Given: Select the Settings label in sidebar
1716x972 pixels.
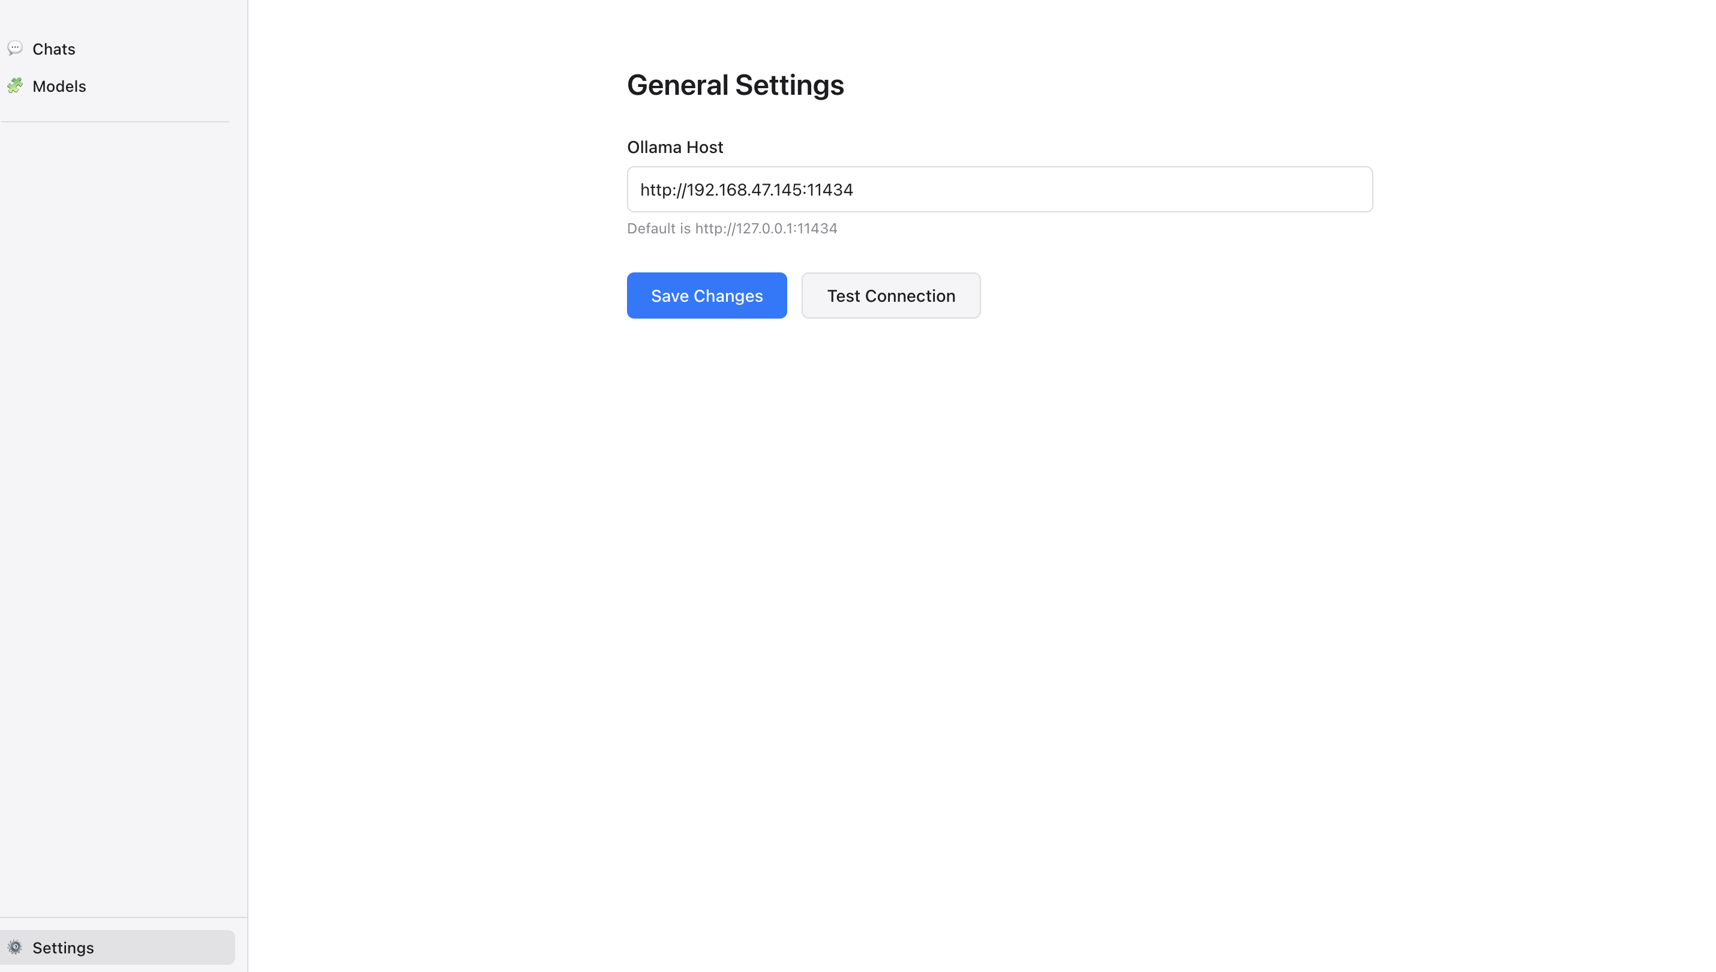Looking at the screenshot, I should point(63,947).
